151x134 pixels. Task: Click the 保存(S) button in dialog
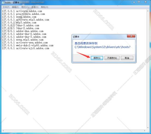point(97,58)
